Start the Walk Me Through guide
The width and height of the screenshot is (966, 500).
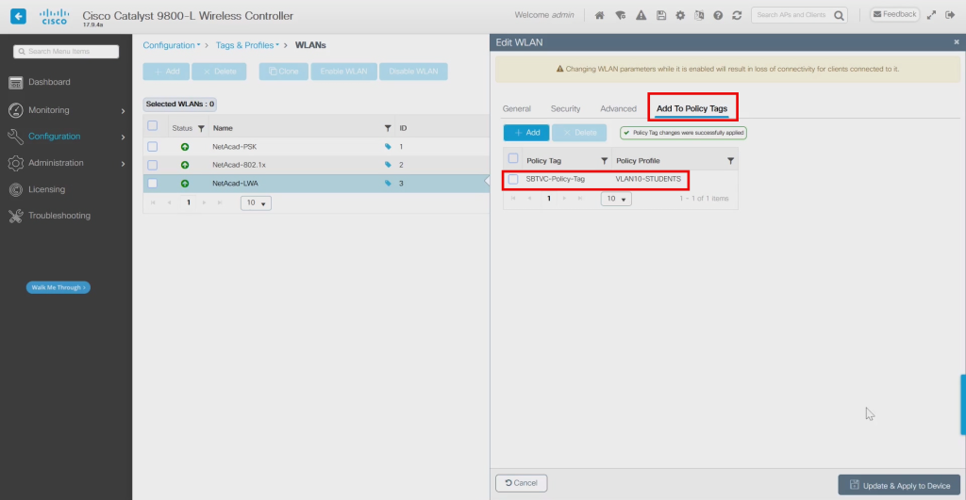[x=58, y=288]
